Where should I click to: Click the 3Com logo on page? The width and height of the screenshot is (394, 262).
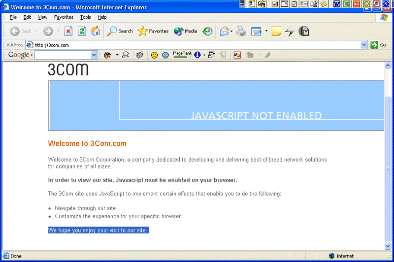tap(68, 69)
